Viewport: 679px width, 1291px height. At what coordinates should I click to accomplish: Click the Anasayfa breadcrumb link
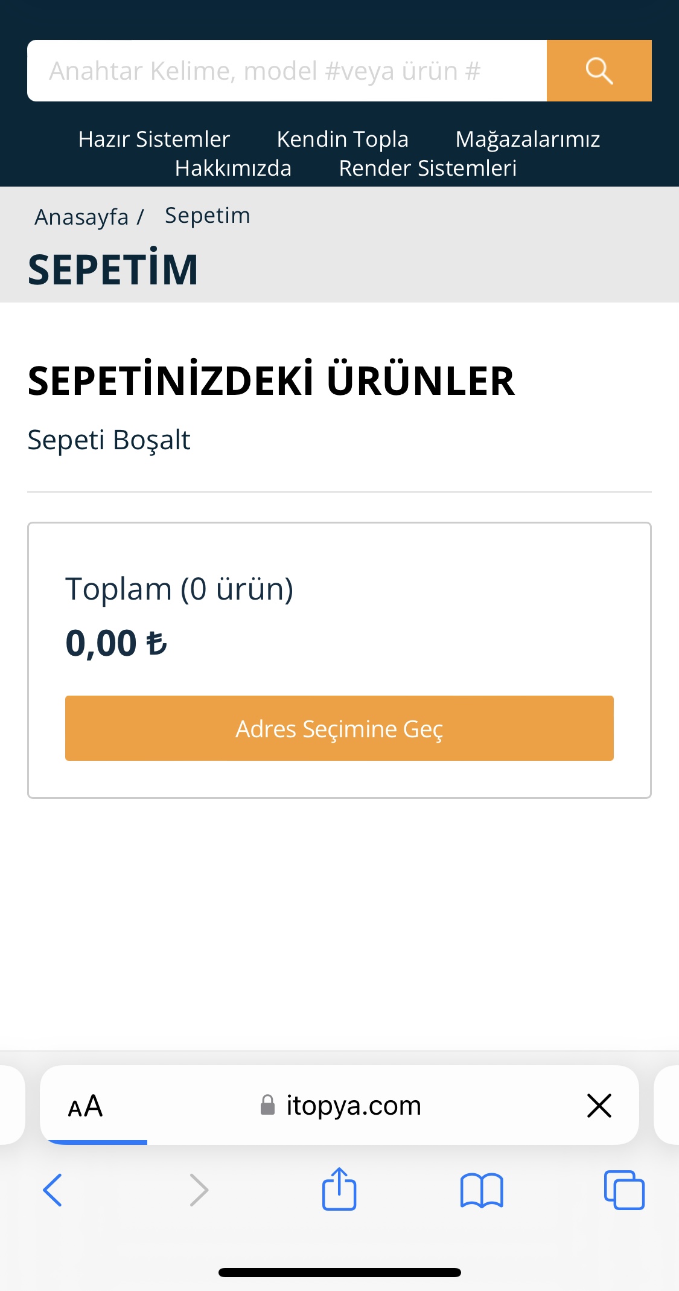coord(81,216)
